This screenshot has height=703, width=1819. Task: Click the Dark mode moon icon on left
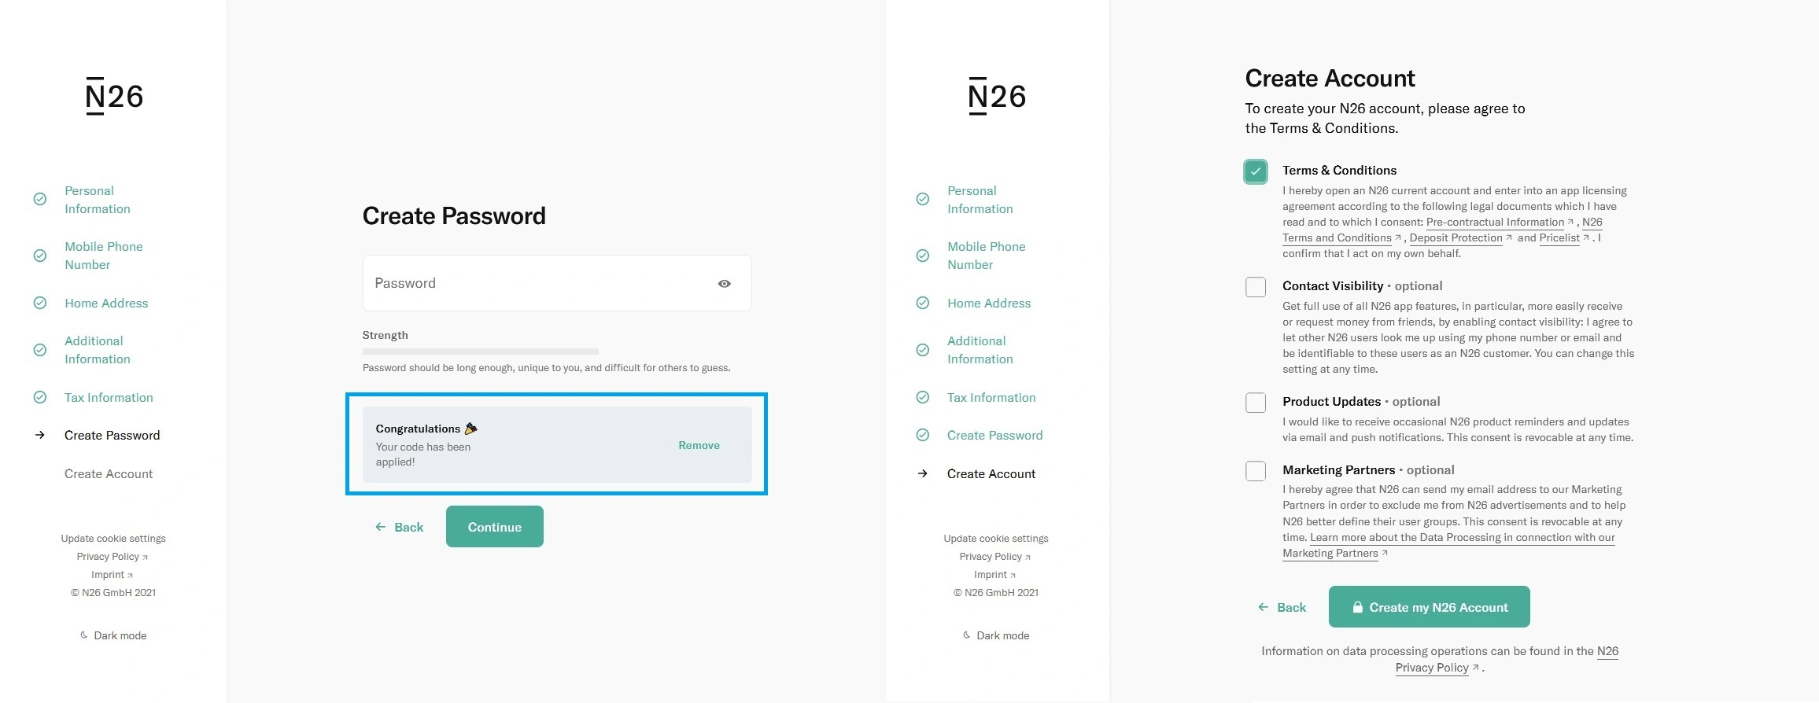coord(84,635)
